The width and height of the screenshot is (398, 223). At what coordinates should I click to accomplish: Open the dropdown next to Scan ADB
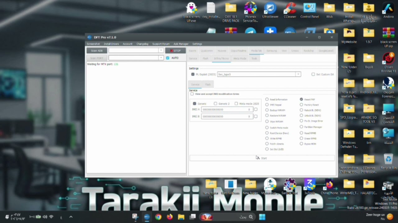pos(161,50)
